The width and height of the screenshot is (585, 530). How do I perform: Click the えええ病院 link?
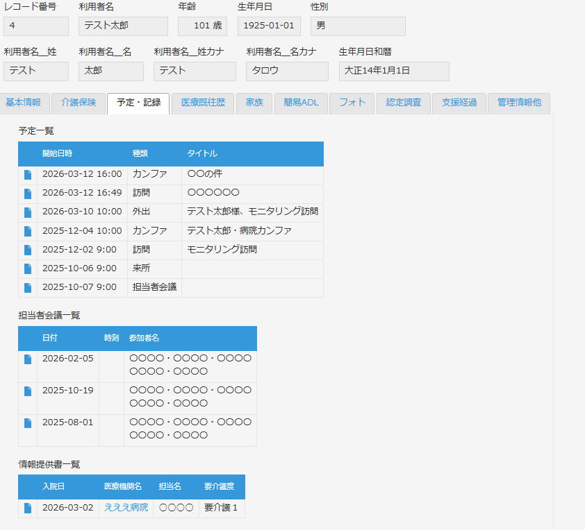tap(126, 508)
